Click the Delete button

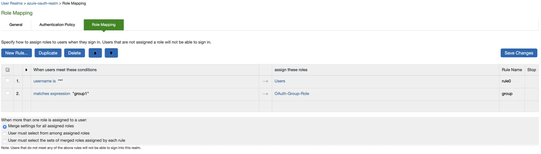tap(74, 53)
